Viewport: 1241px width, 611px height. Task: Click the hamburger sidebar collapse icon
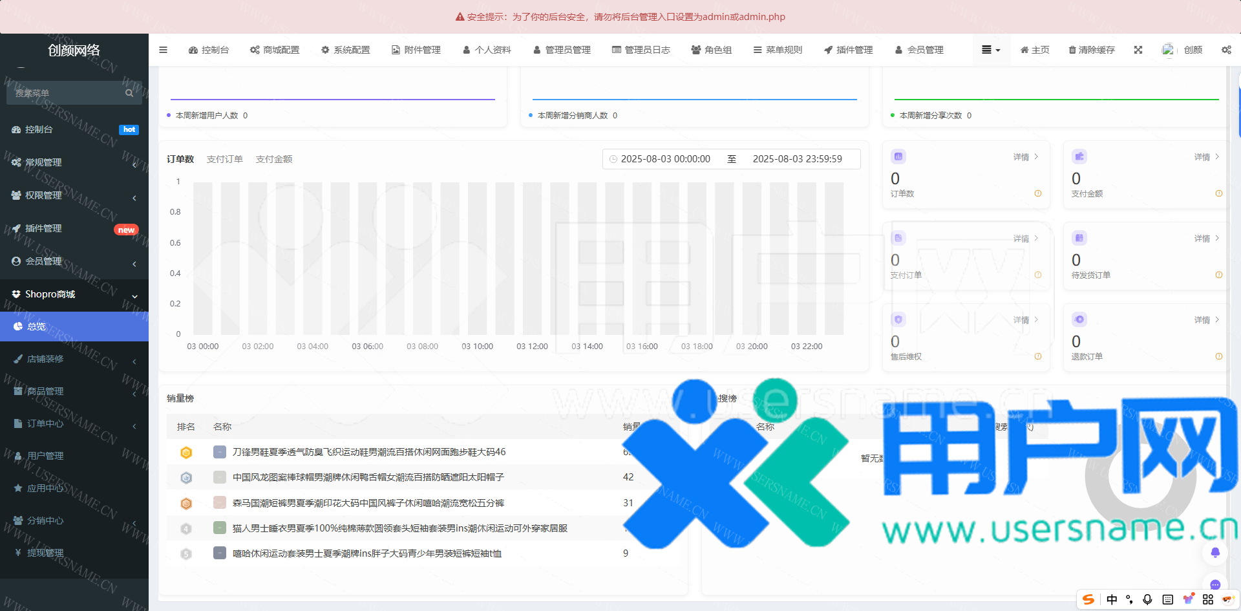(x=163, y=50)
